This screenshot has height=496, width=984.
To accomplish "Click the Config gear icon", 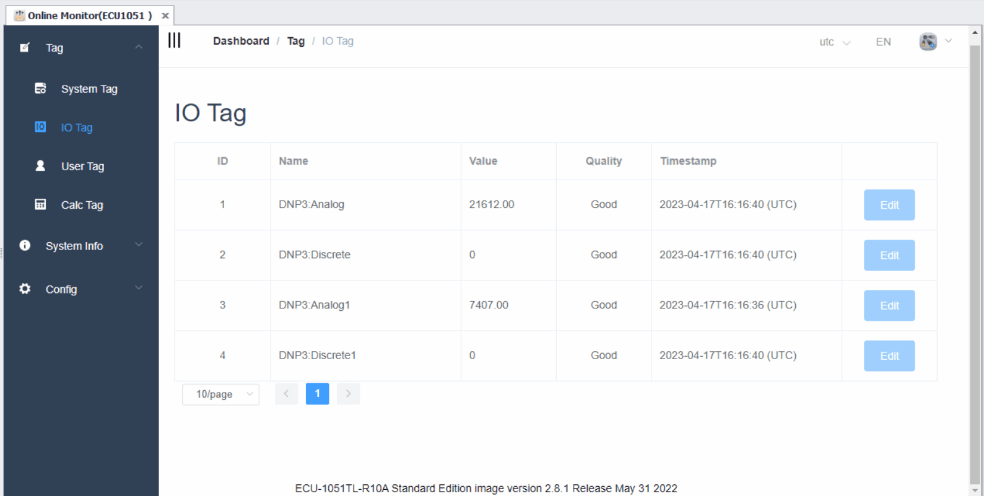I will tap(25, 289).
